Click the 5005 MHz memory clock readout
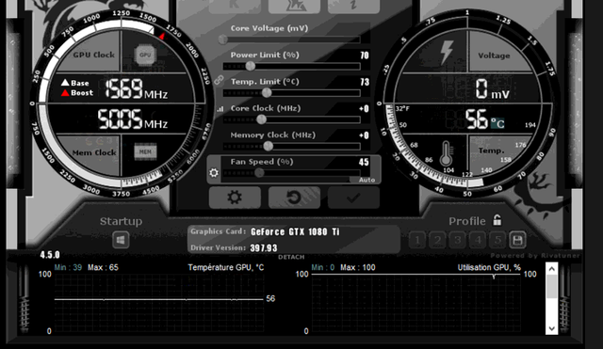This screenshot has height=349, width=603. [x=132, y=119]
